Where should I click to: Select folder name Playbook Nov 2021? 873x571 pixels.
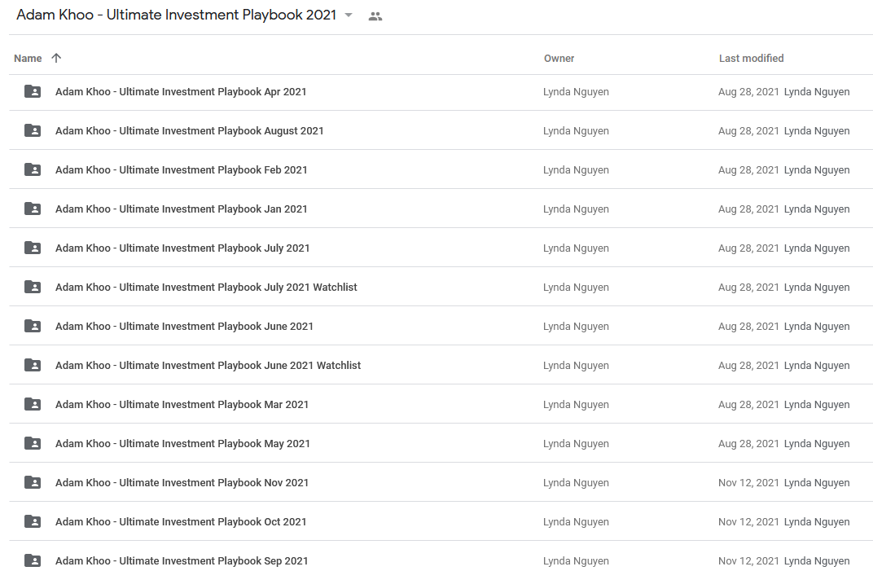(x=182, y=482)
